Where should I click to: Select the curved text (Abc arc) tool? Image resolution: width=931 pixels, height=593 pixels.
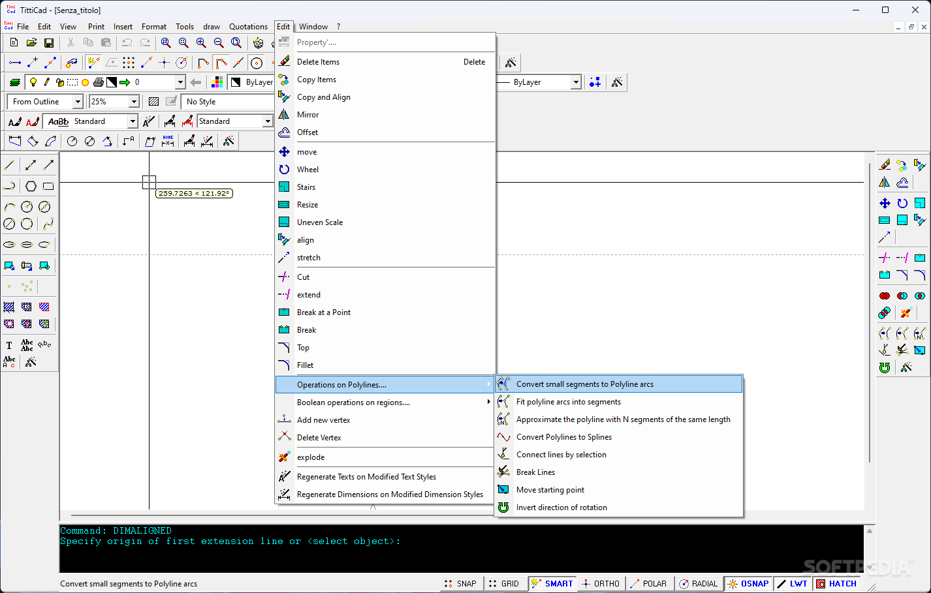44,345
